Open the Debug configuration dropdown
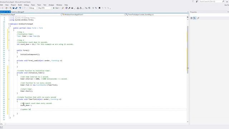Screen dimensions: 229x129 pyautogui.click(x=33, y=8)
